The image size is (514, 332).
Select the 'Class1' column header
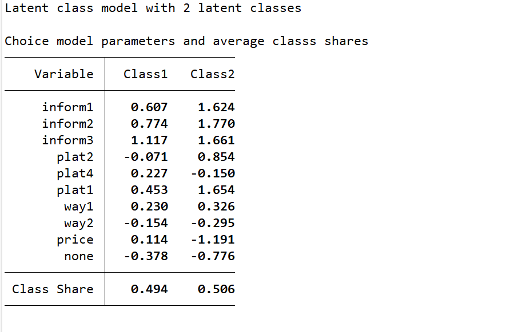click(145, 74)
